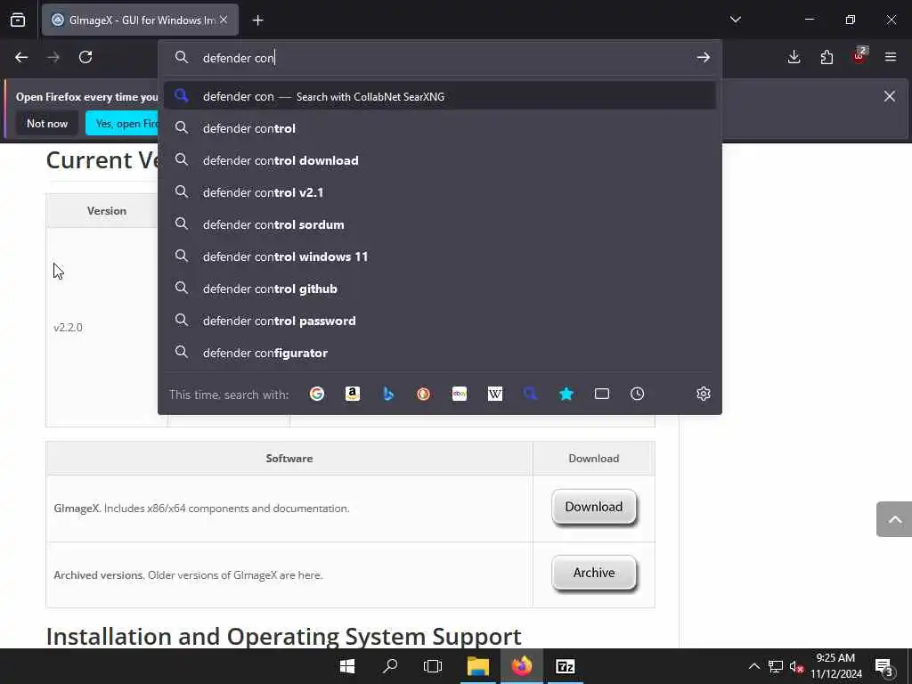Open the Firefox downloads panel
Screen dimensions: 912x684
[x=794, y=57]
